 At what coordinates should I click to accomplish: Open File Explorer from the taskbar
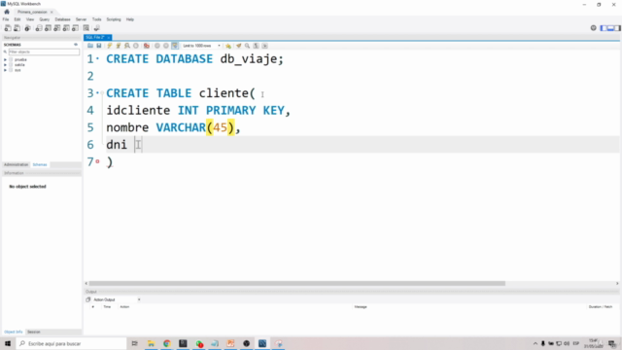point(152,343)
